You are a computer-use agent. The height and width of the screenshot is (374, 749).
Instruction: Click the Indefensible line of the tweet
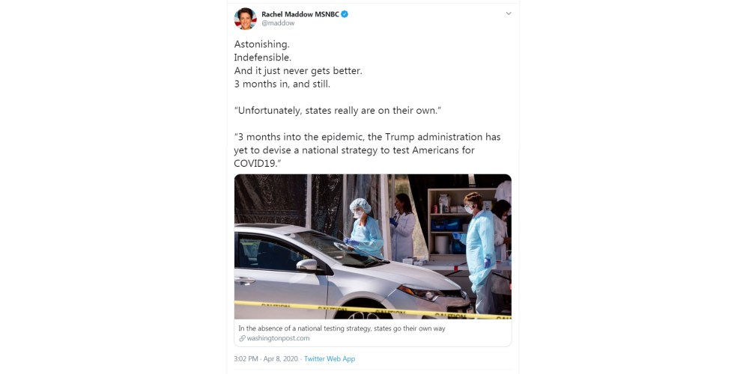(x=263, y=58)
